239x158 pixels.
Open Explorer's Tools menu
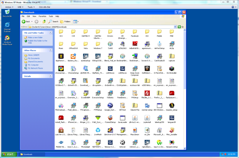coord(51,16)
